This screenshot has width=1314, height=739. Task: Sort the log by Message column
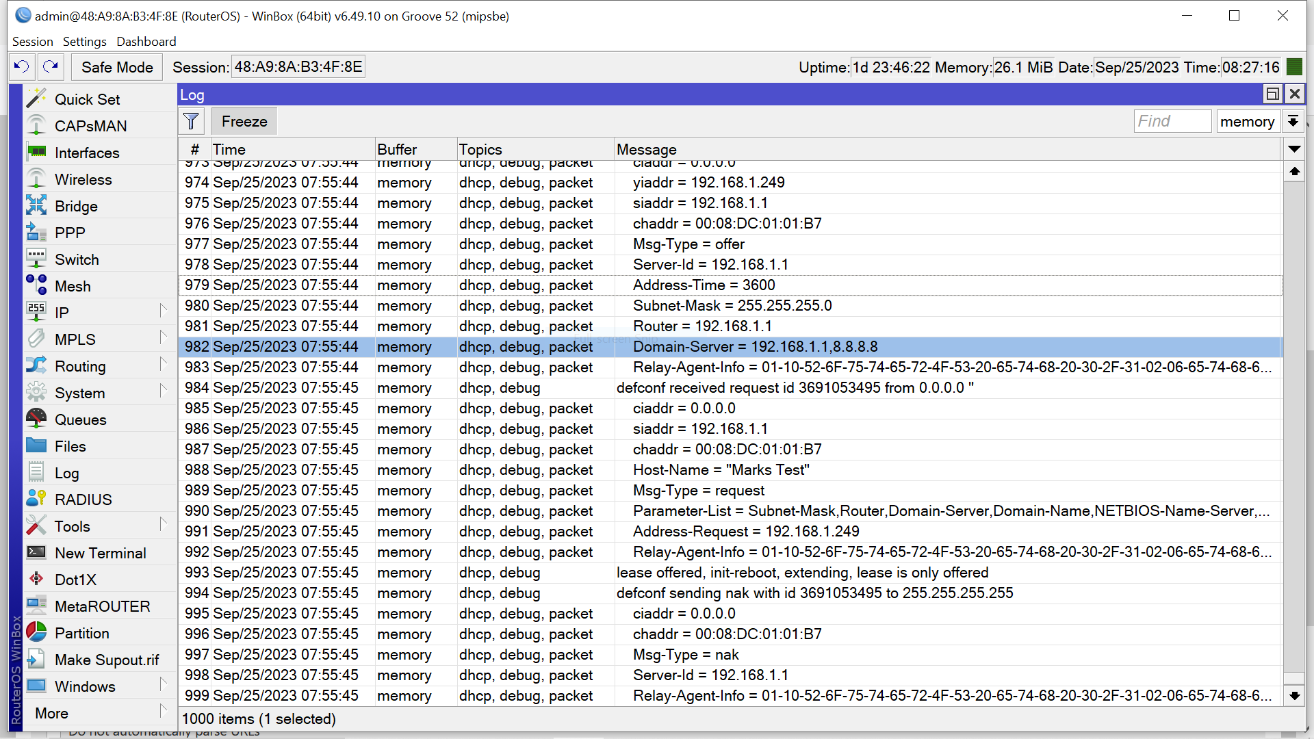click(947, 149)
